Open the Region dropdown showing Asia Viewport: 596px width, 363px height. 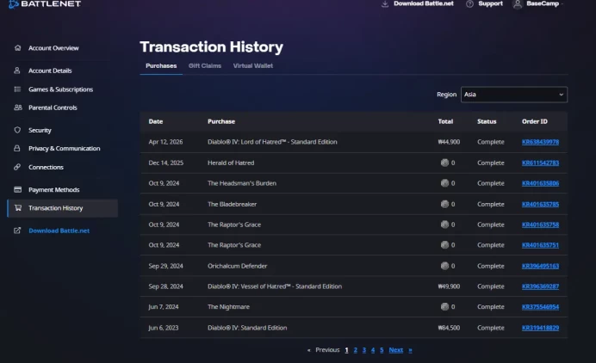(x=514, y=95)
